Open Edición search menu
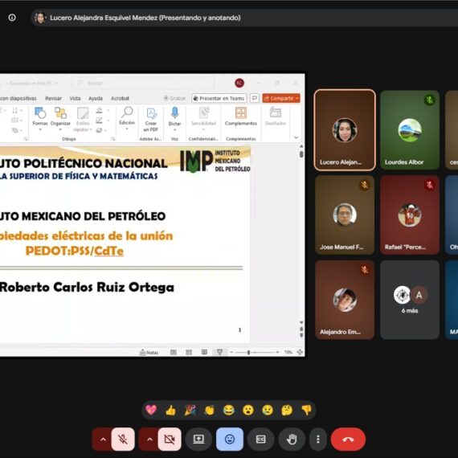 pos(127,117)
